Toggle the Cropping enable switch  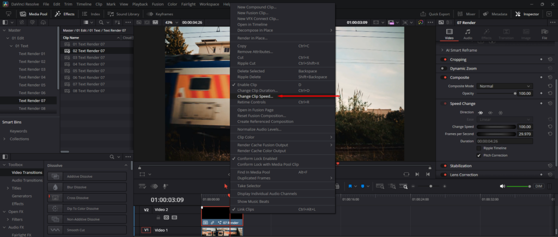click(444, 60)
